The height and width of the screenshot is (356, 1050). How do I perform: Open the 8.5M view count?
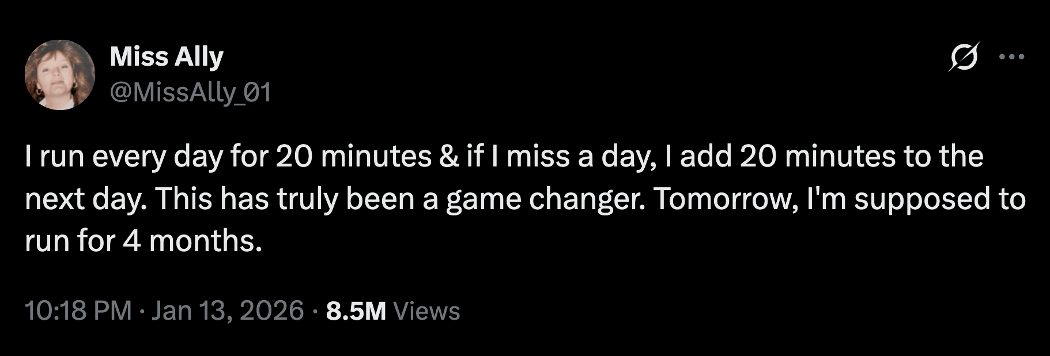[x=356, y=310]
